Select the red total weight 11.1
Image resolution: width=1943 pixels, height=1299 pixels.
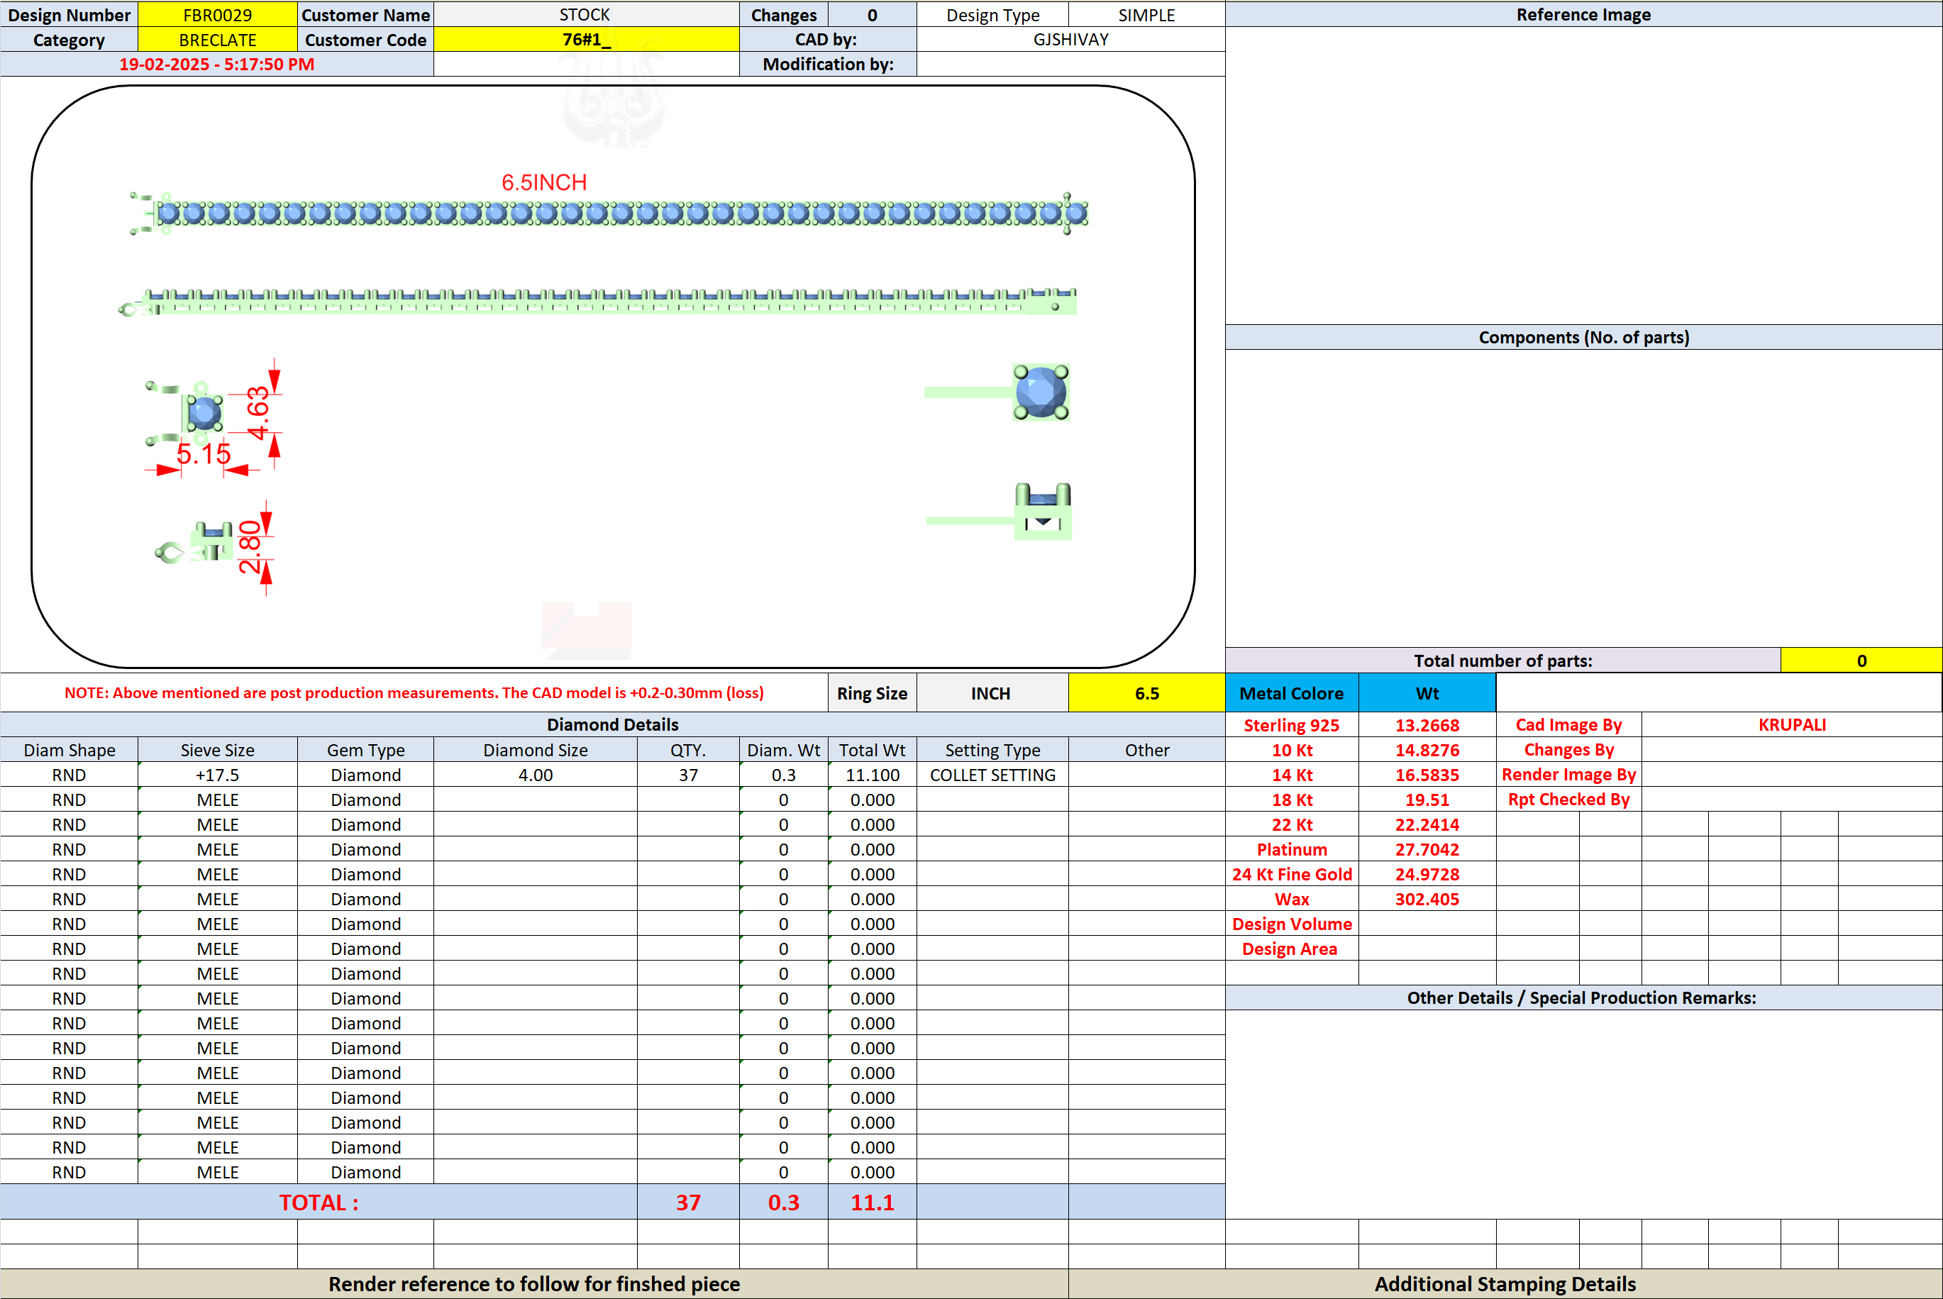(872, 1202)
